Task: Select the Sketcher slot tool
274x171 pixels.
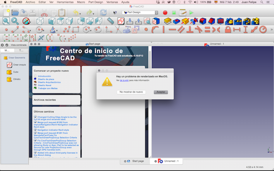Action: [97, 30]
